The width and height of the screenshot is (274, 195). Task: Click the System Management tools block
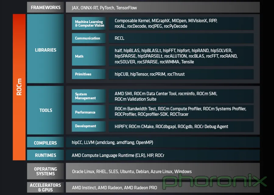(x=89, y=96)
